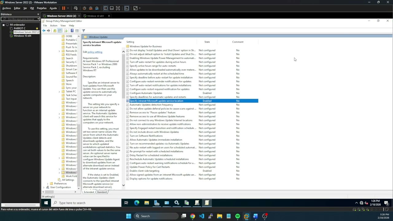Click the Export List toolbar icon

click(x=66, y=31)
